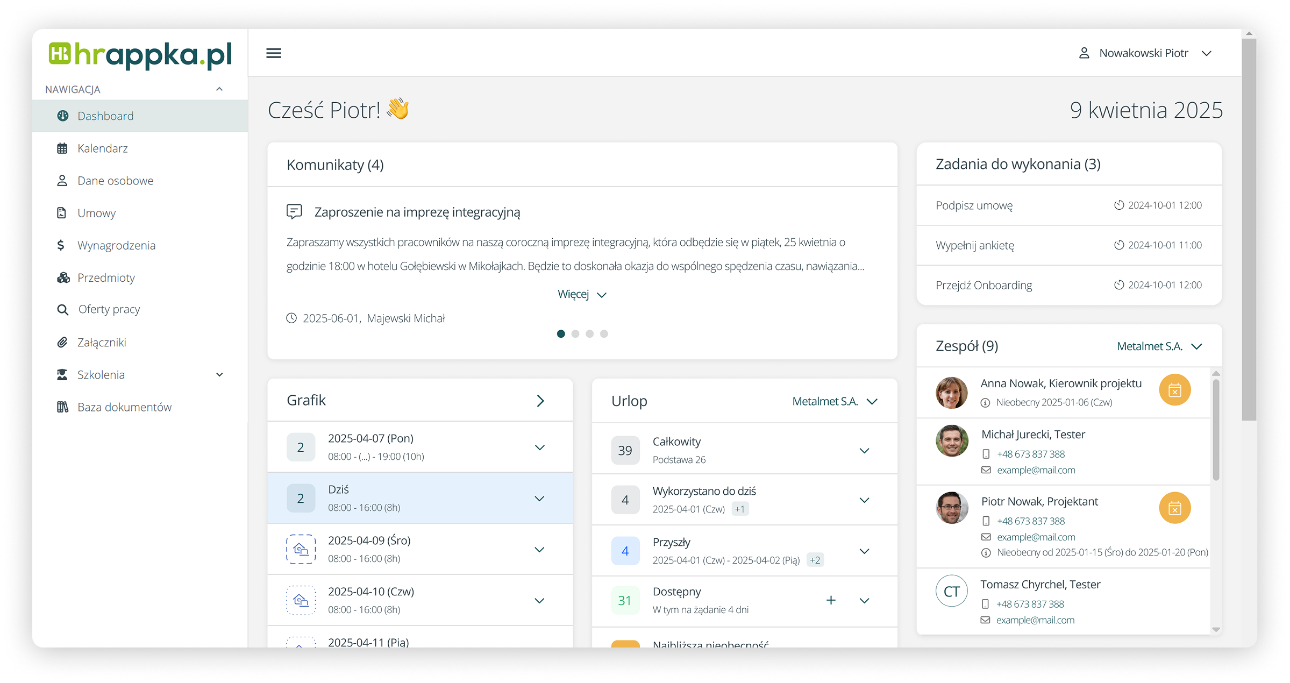Click the hamburger menu icon
1290x683 pixels.
(273, 53)
